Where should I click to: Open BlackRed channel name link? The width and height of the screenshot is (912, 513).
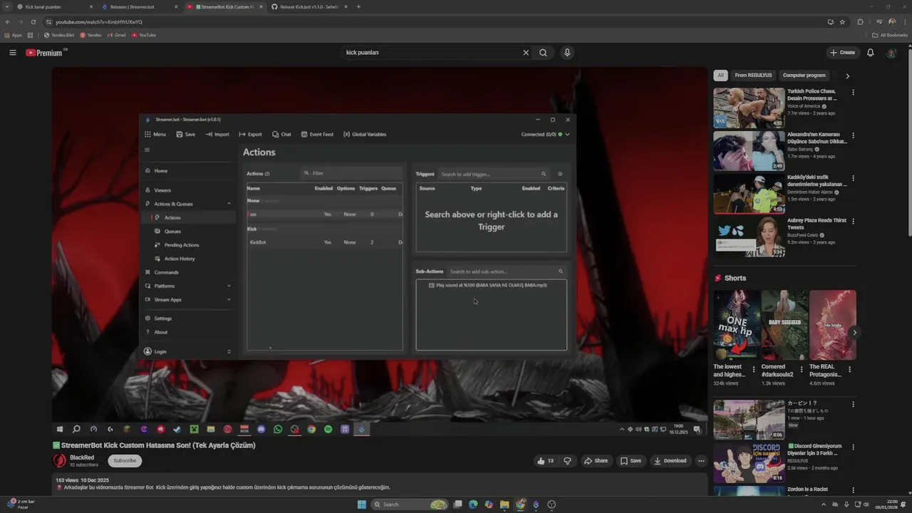point(82,457)
